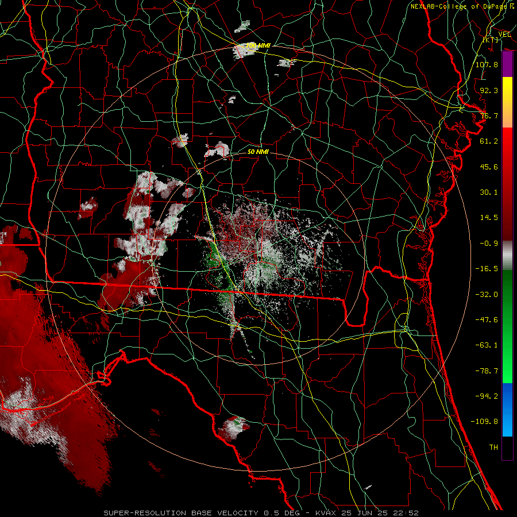Click the -63.1 legend value
The width and height of the screenshot is (517, 517).
(x=487, y=345)
